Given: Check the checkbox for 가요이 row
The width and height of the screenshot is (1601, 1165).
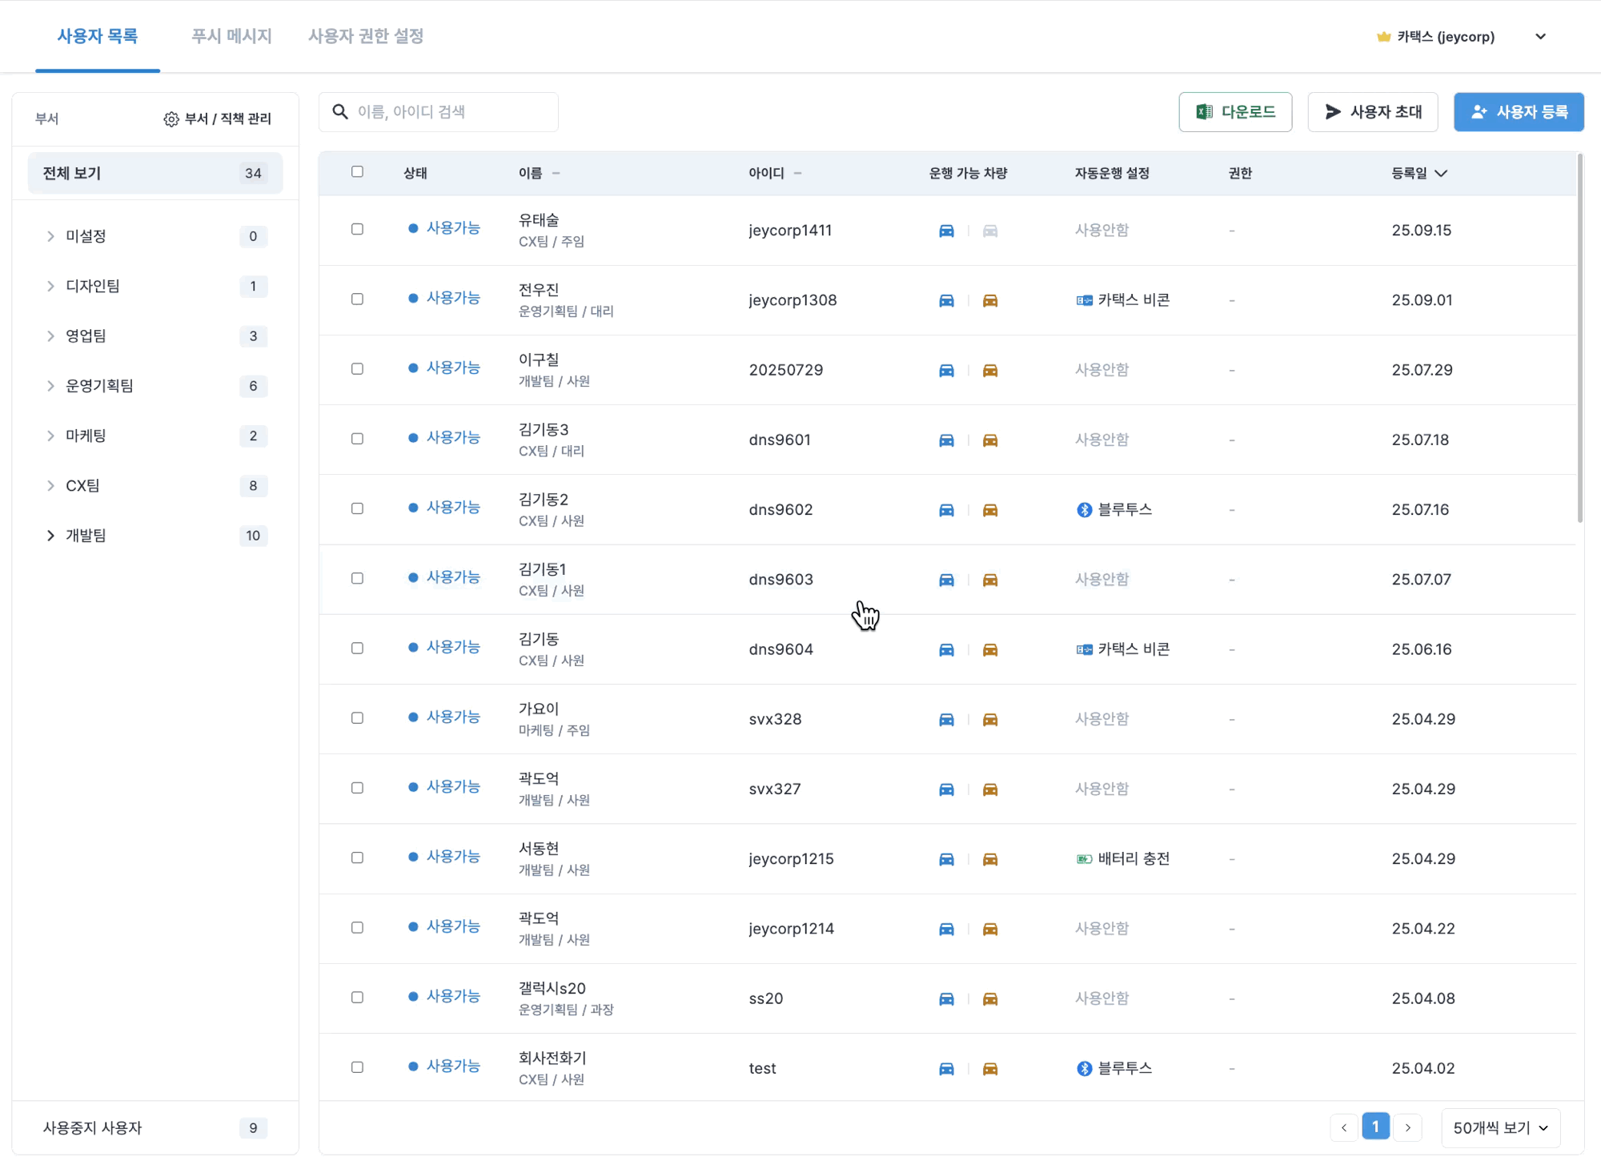Looking at the screenshot, I should click(x=357, y=718).
